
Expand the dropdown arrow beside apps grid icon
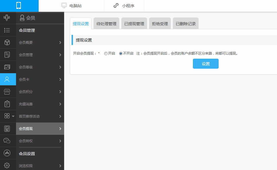click(x=13, y=116)
